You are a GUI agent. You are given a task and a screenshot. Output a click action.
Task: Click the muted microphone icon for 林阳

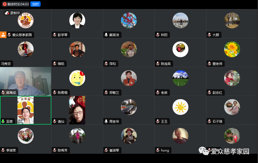click(x=158, y=35)
